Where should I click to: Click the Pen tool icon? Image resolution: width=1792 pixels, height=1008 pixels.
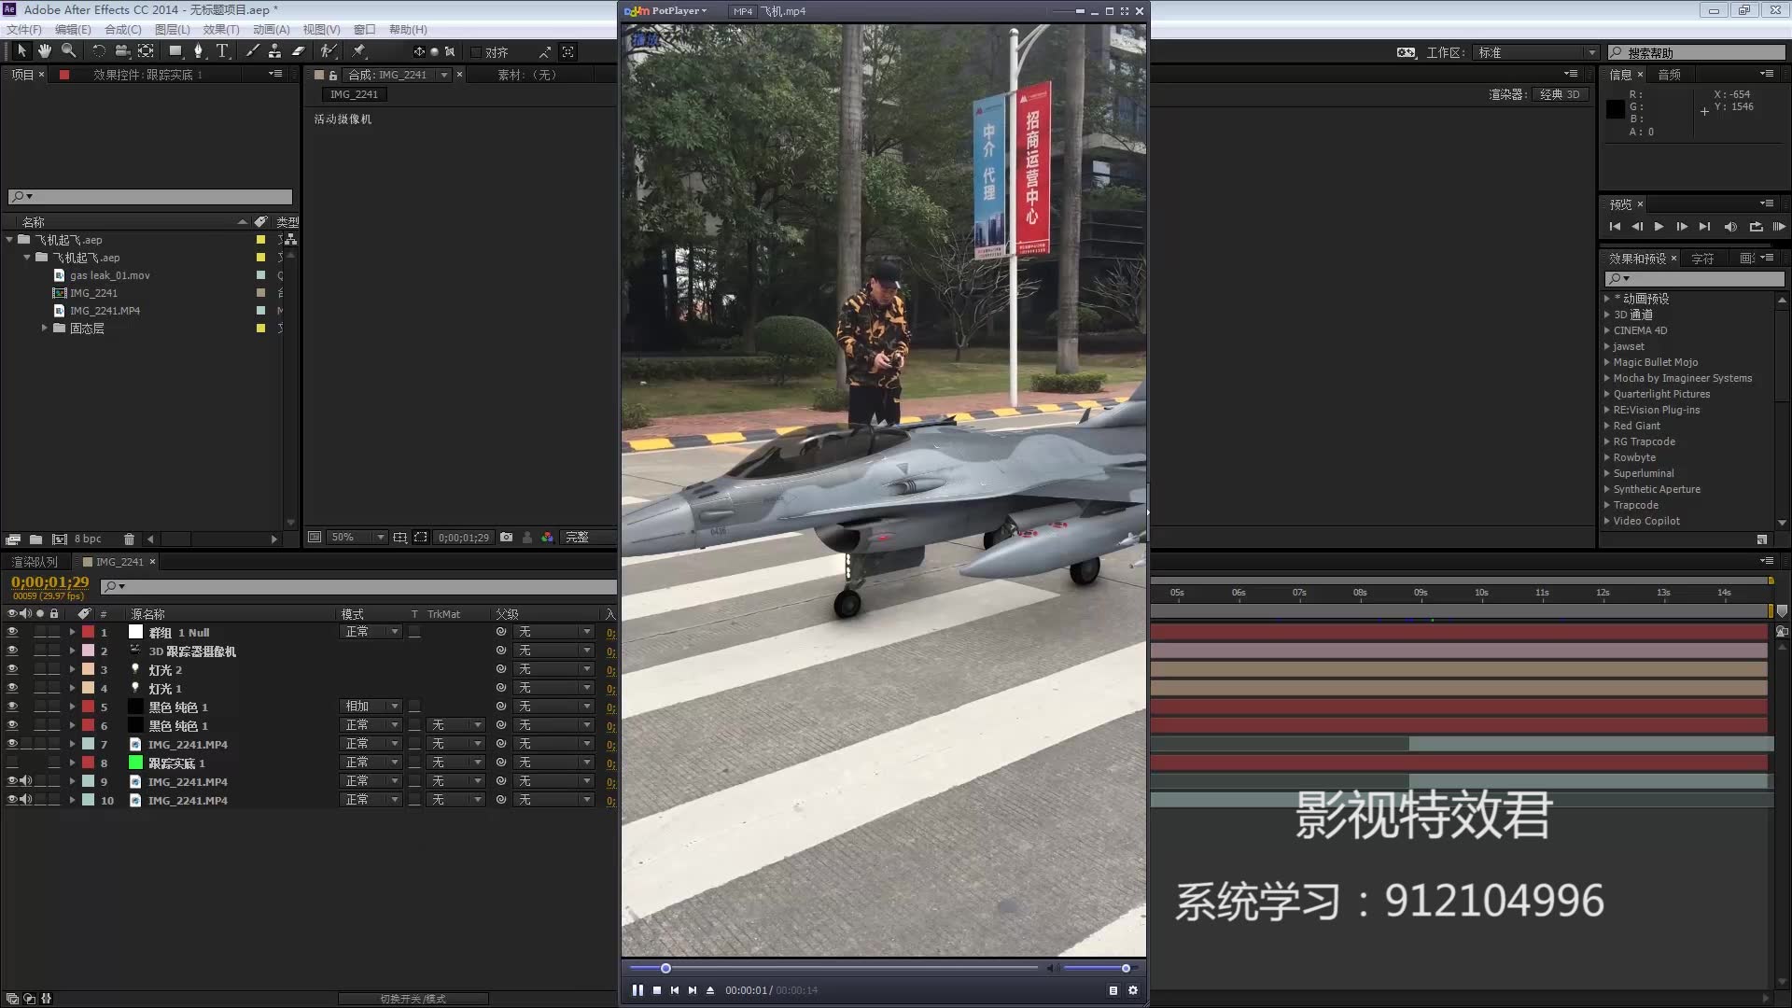point(196,51)
